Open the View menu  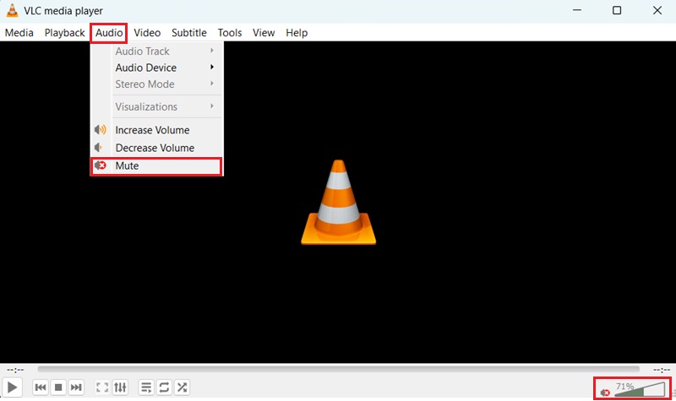[x=264, y=33]
